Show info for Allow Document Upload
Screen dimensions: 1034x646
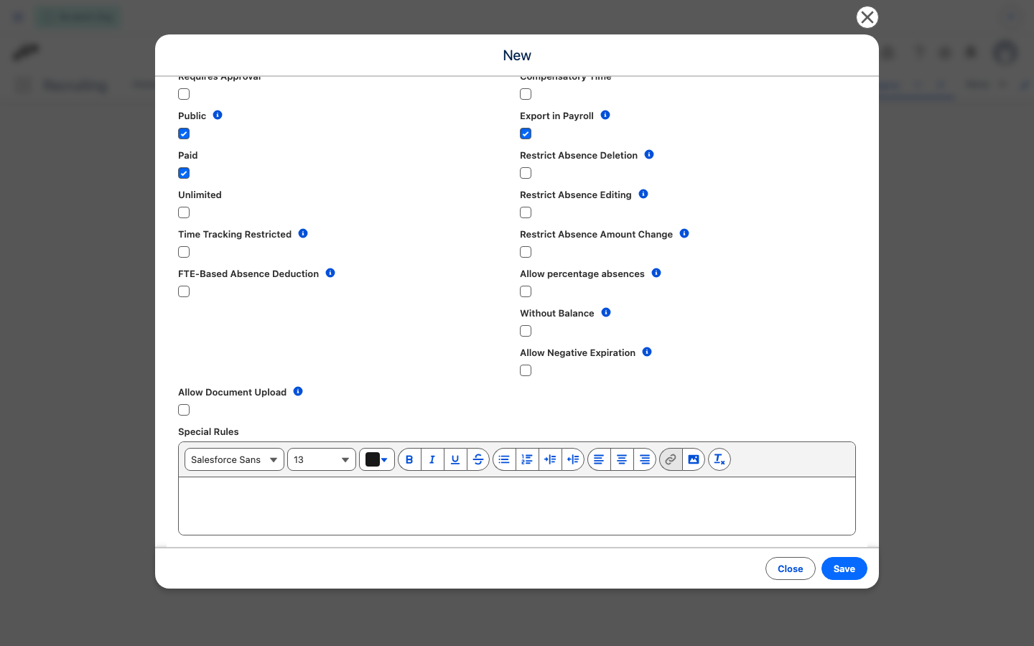pyautogui.click(x=298, y=391)
